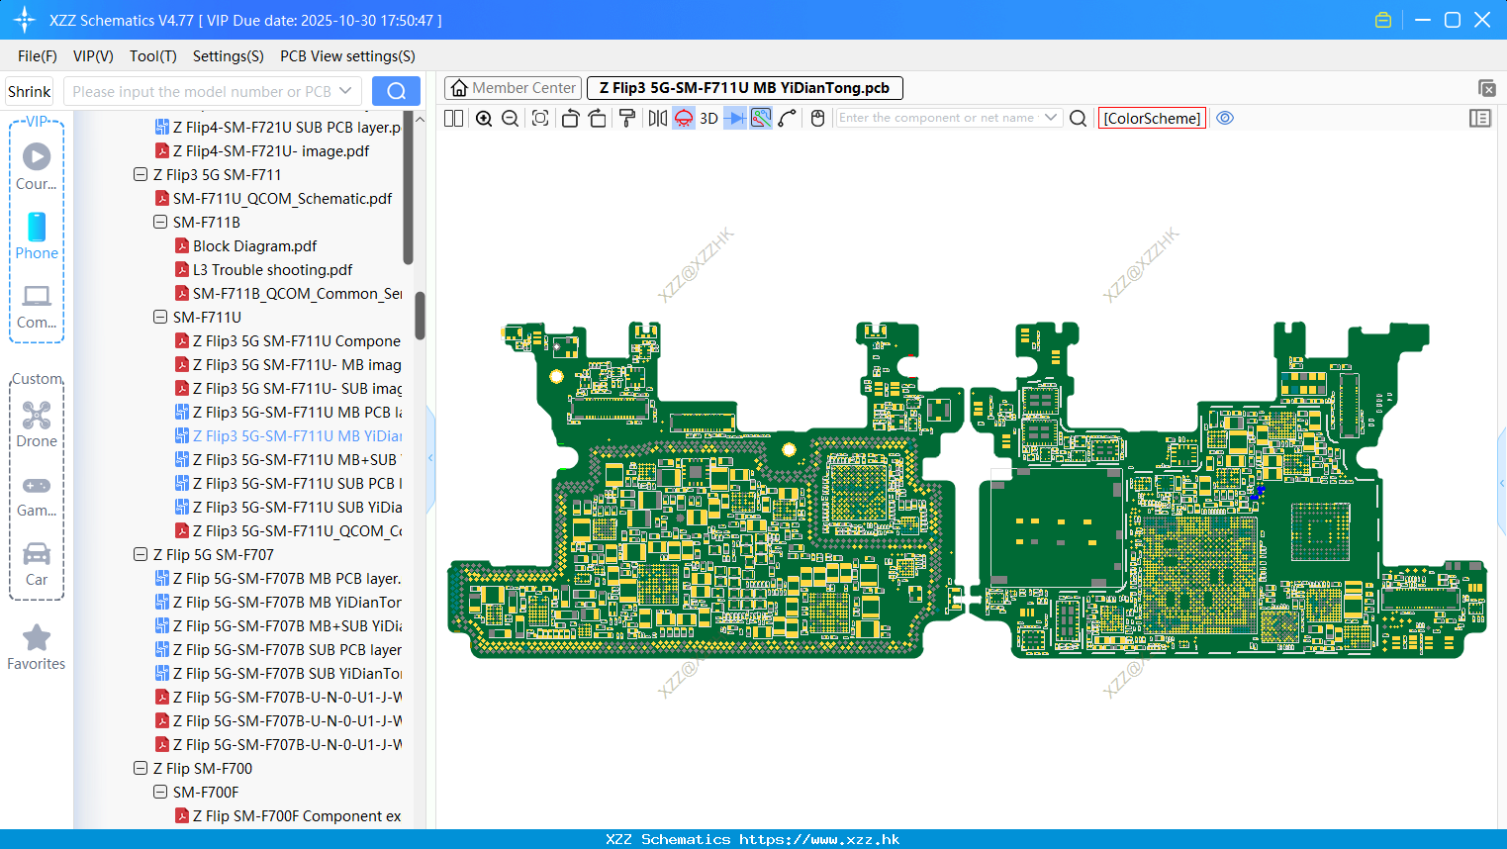Viewport: 1507px width, 849px height.
Task: Open Z Flip SM-F700F Component file
Action: pos(297,815)
